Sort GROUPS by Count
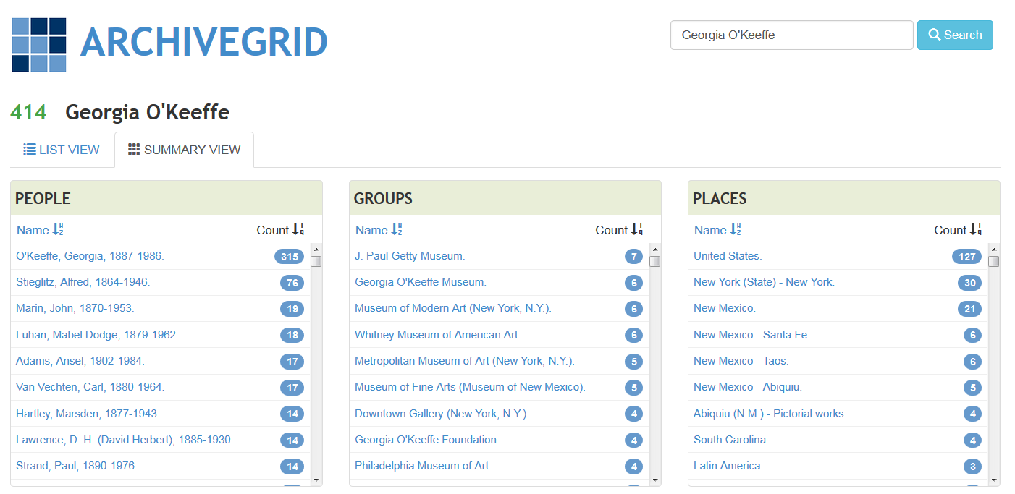The width and height of the screenshot is (1015, 494). point(619,230)
